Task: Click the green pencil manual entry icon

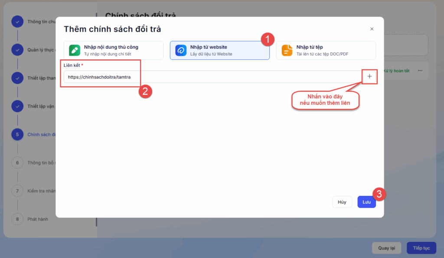Action: click(x=75, y=50)
